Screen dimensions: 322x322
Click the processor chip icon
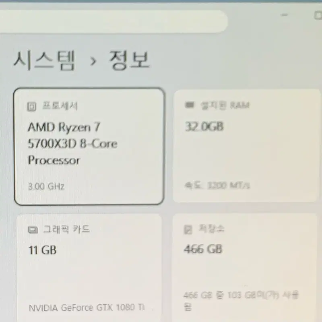(32, 107)
